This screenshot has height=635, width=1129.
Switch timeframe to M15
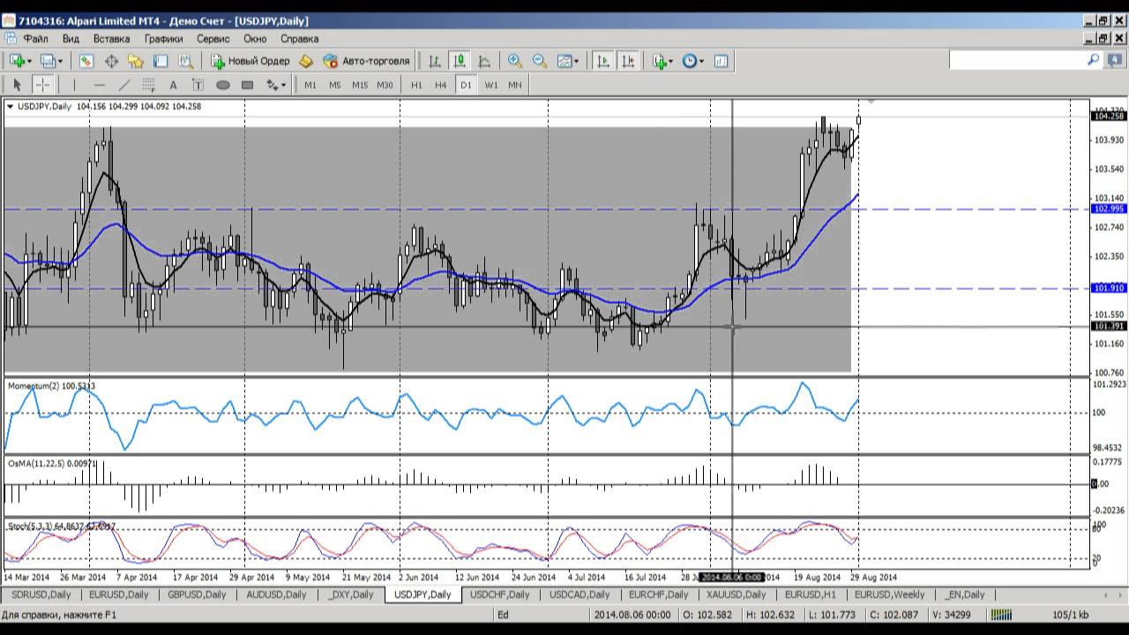[x=360, y=85]
